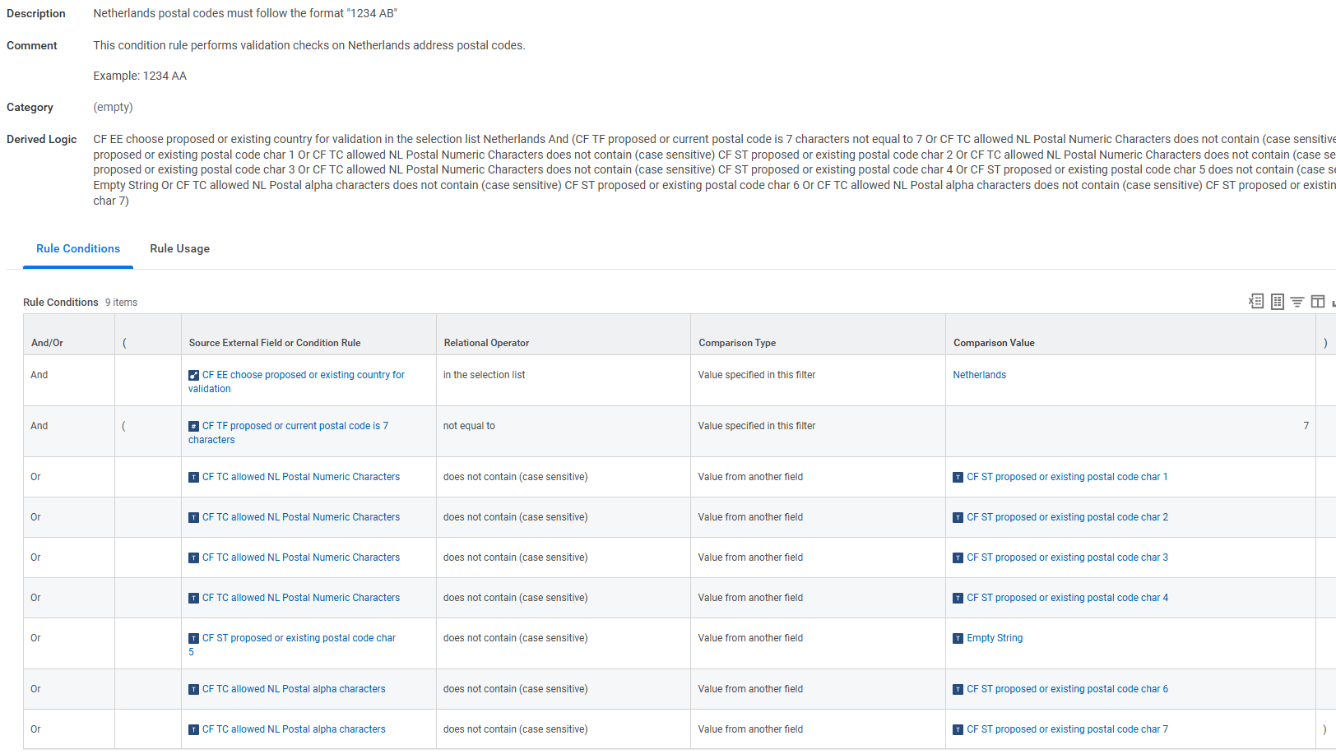1336x754 pixels.
Task: Open CF ST postal code char 4 comparison link
Action: (x=1067, y=597)
